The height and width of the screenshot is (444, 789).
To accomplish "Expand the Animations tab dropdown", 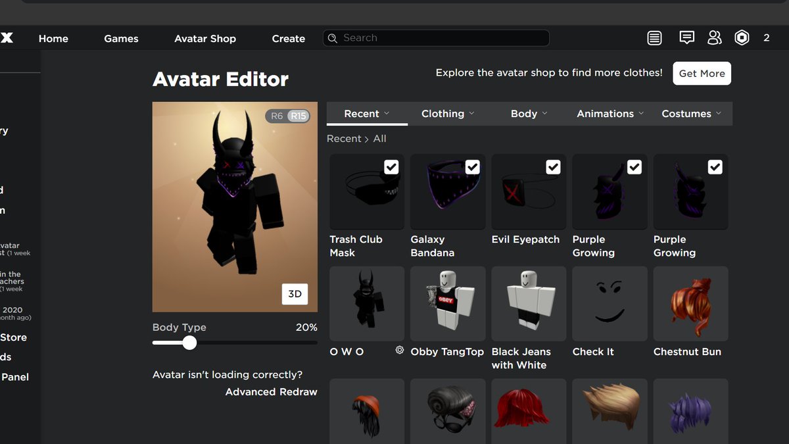I will click(x=610, y=114).
